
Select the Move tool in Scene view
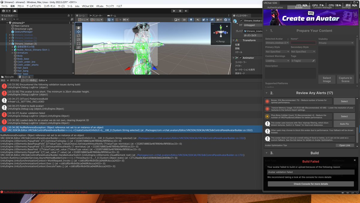click(x=79, y=32)
